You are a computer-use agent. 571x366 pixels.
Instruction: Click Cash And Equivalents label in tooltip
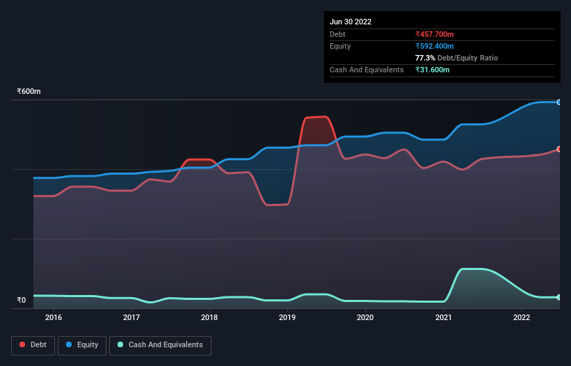click(x=367, y=70)
